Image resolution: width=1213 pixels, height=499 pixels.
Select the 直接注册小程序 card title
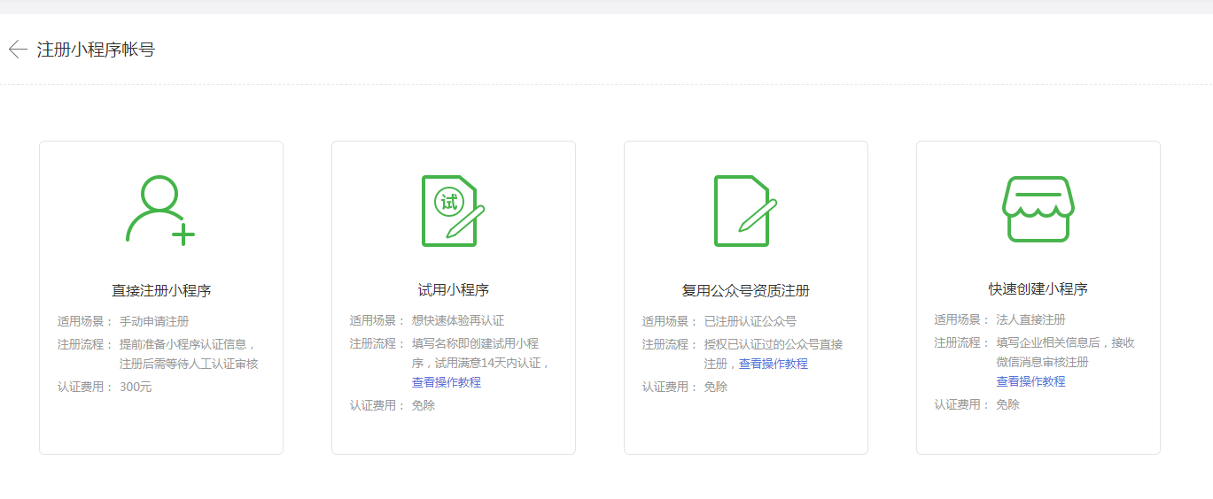[161, 290]
